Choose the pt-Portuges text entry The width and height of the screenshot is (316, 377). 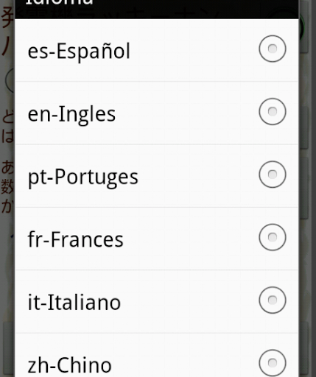(83, 177)
